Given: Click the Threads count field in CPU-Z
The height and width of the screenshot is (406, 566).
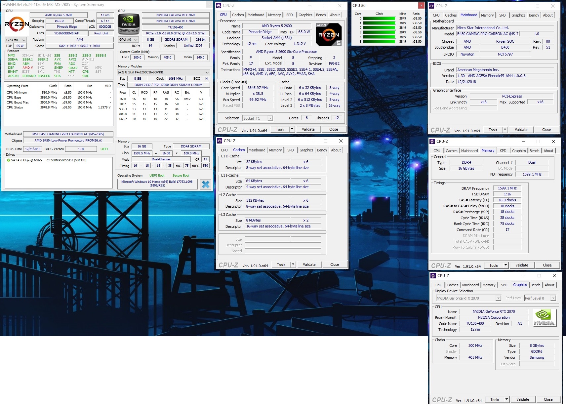Looking at the screenshot, I should click(x=337, y=118).
